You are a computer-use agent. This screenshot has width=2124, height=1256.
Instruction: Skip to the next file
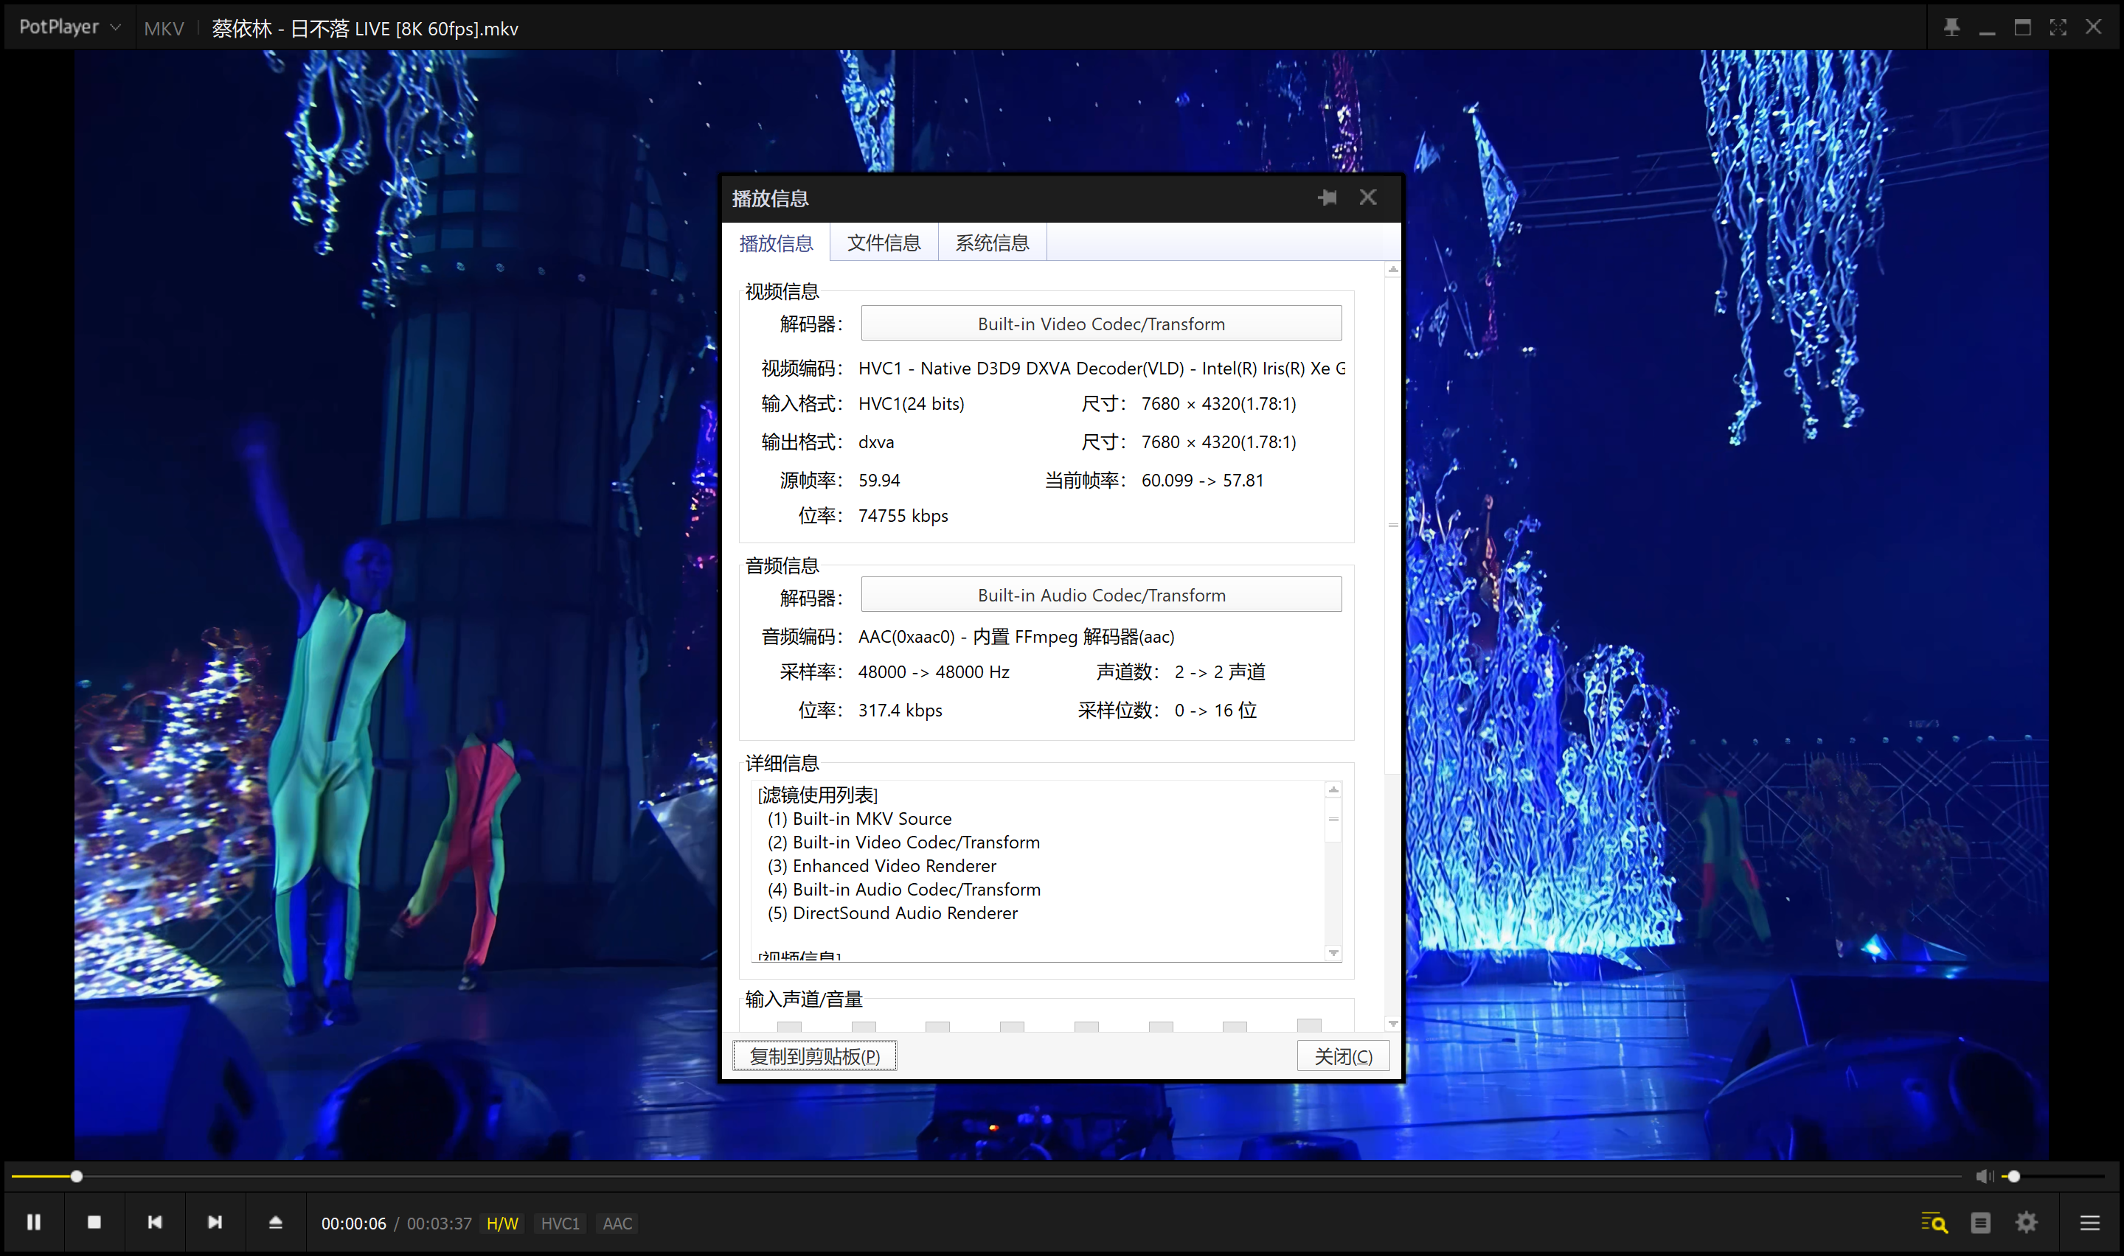[215, 1222]
